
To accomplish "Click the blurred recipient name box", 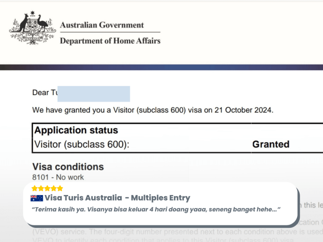I will tap(94, 93).
